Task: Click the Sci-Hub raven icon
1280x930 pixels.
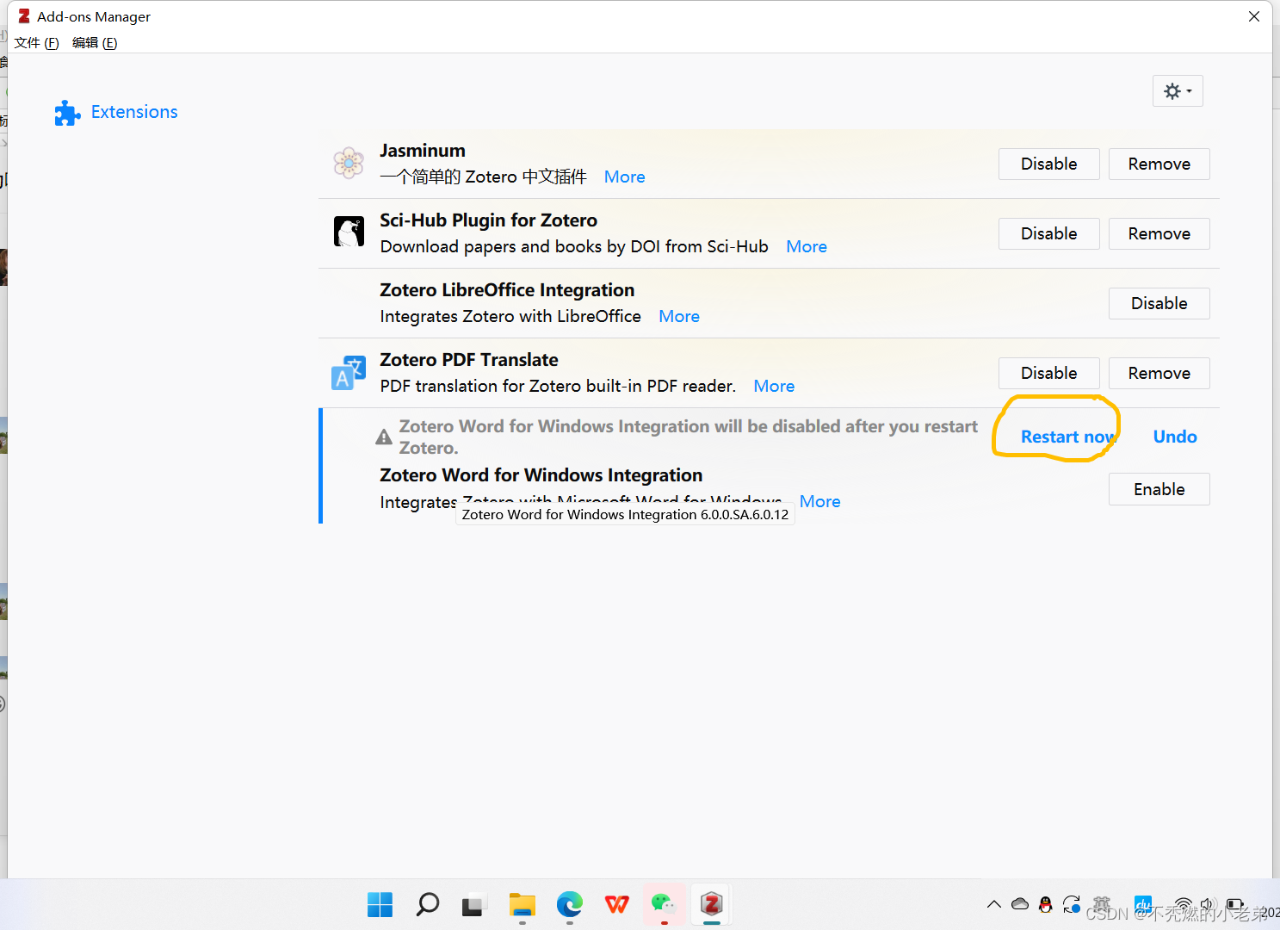Action: [349, 232]
